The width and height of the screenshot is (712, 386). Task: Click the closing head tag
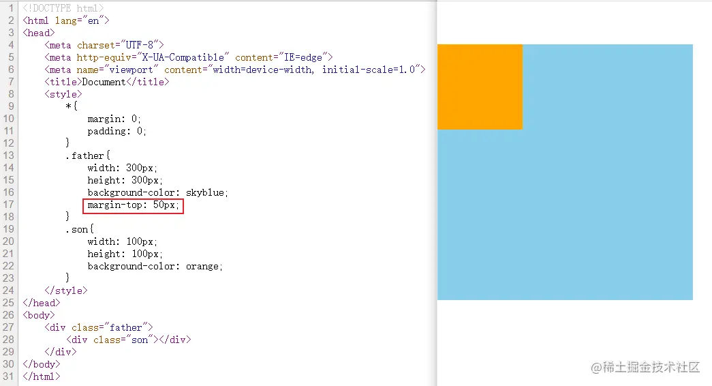tap(42, 303)
